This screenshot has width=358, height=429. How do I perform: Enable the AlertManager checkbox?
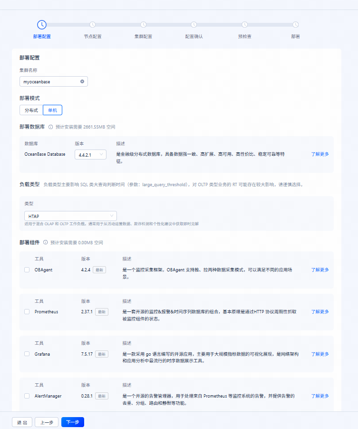[x=27, y=396]
